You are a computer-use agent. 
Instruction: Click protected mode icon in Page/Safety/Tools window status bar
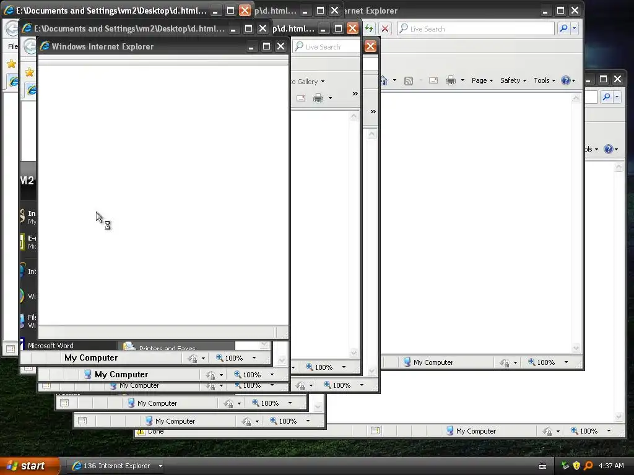(505, 362)
